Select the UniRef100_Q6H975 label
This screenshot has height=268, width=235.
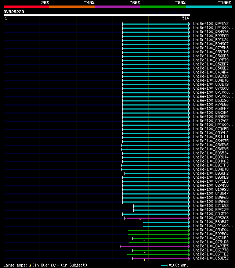(x=211, y=141)
